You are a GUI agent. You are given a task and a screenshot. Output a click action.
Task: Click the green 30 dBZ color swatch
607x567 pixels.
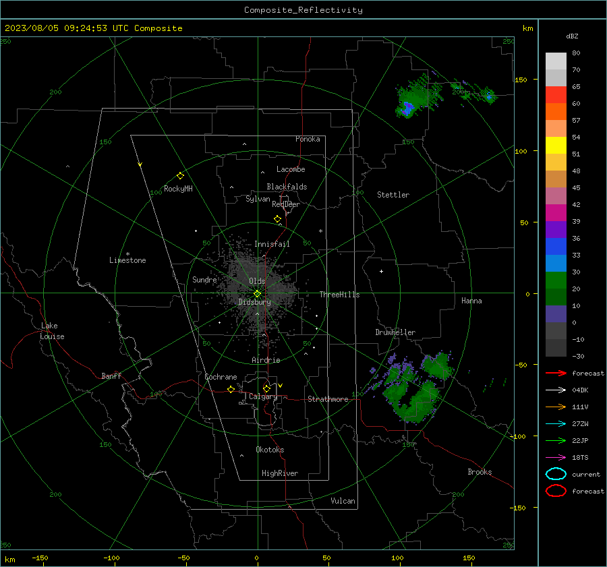point(556,280)
